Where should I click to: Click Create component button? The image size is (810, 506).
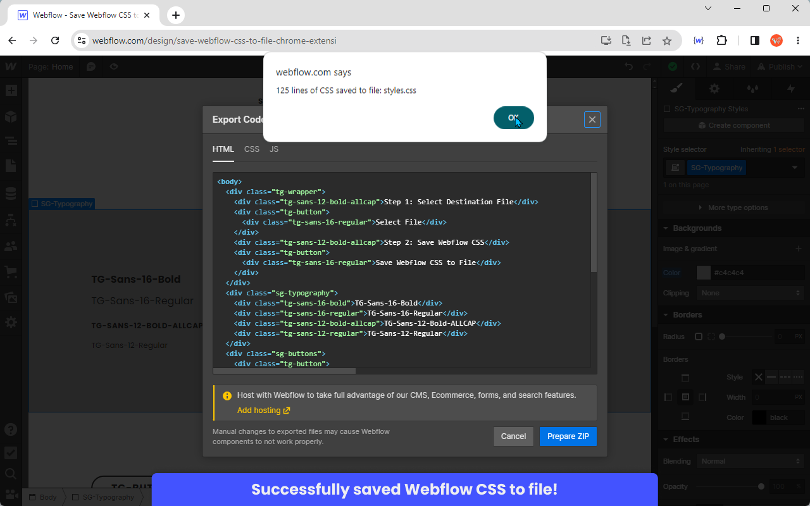point(734,125)
